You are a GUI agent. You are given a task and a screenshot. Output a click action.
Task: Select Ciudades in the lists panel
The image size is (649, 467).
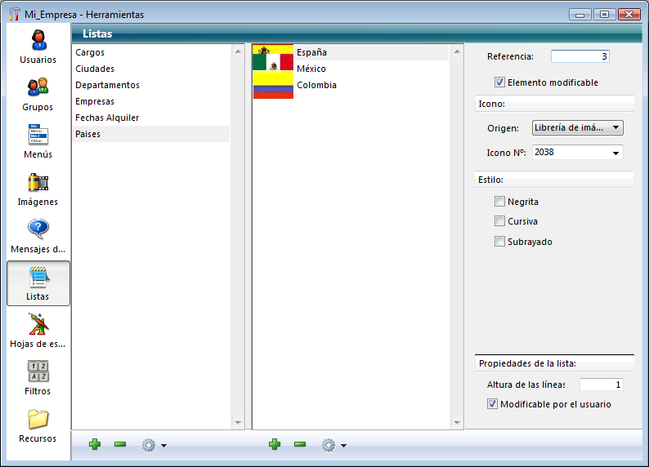pyautogui.click(x=95, y=69)
